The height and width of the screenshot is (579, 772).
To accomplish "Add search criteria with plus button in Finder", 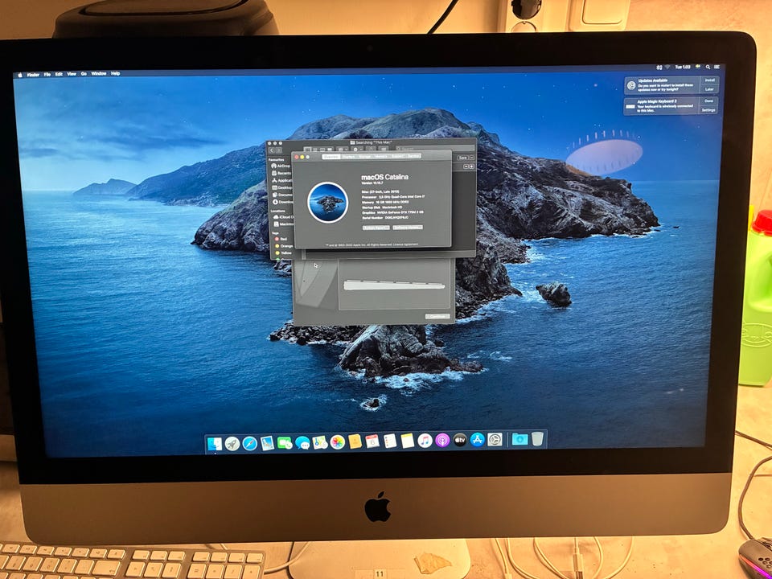I will coord(471,166).
